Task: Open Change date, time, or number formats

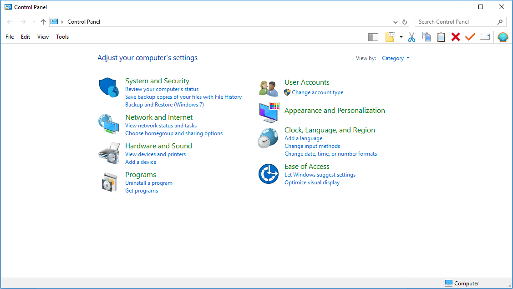Action: (330, 154)
